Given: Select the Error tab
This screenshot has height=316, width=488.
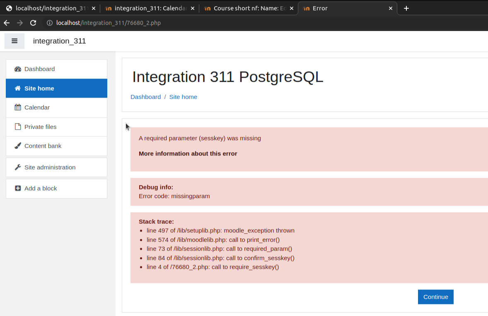Looking at the screenshot, I should pyautogui.click(x=347, y=8).
